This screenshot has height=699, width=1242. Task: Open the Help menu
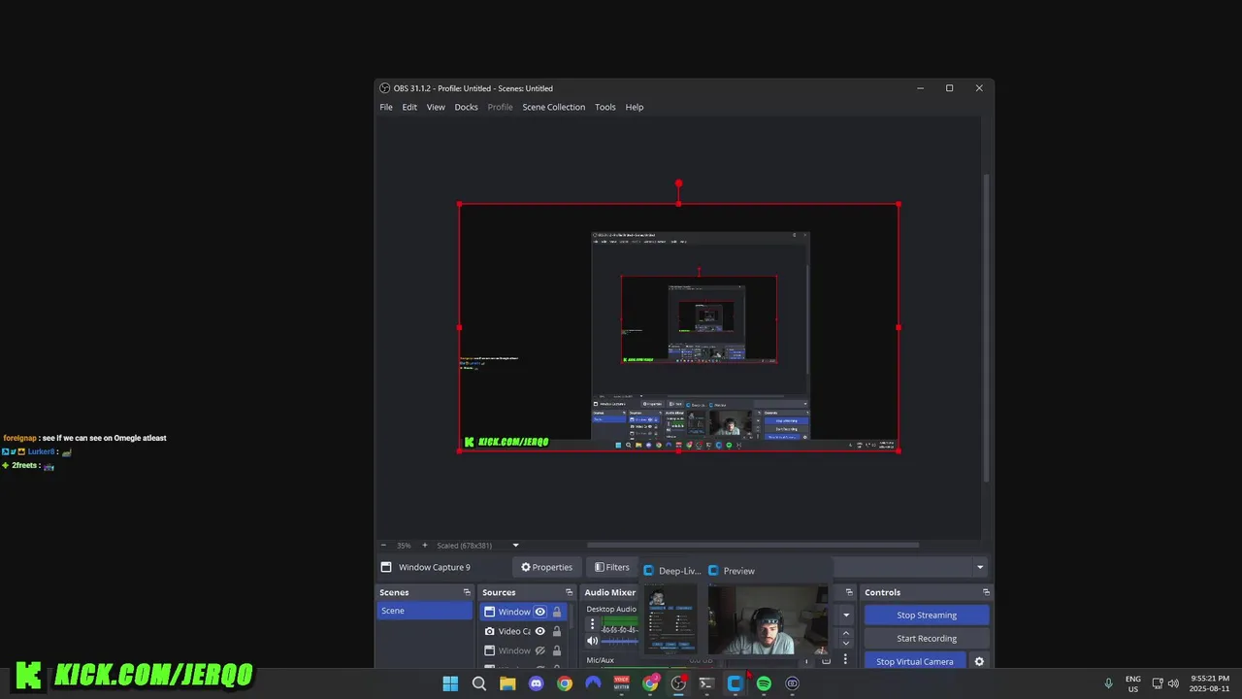[635, 107]
